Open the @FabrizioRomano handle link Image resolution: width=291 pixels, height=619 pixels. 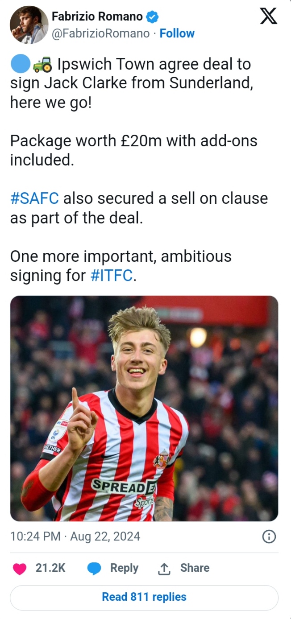100,33
